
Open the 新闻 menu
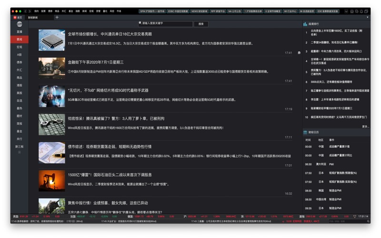point(85,11)
